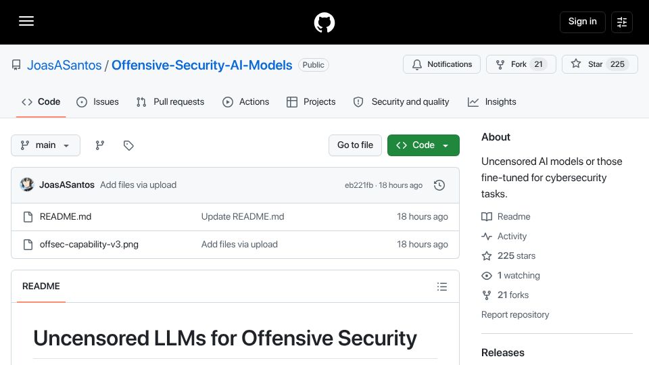
Task: Click the offsec-capability-v3.png file icon
Action: [28, 245]
